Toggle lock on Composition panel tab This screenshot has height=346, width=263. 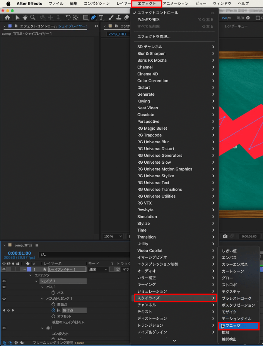[116, 26]
